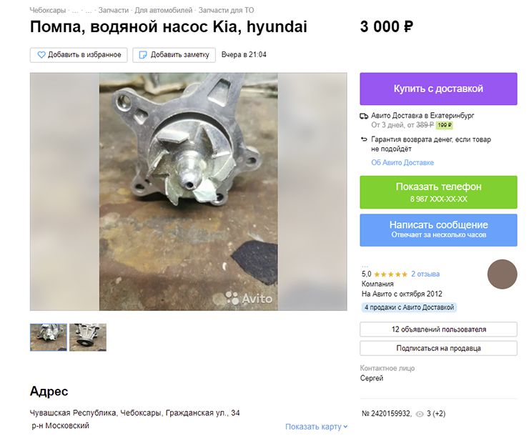
Task: Go to Запчасти breadcrumb category
Action: point(114,11)
